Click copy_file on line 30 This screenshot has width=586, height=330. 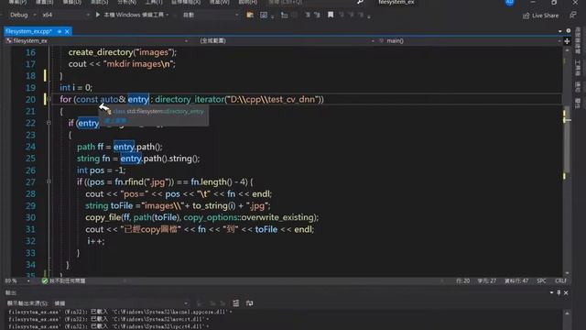point(103,217)
